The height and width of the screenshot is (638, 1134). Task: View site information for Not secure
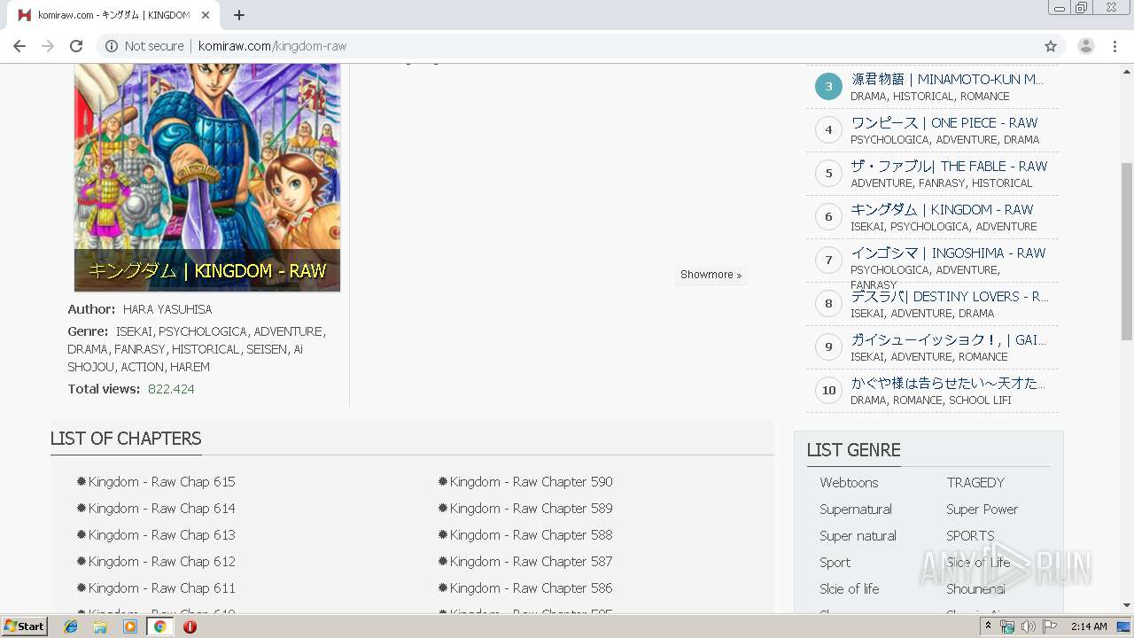click(144, 46)
